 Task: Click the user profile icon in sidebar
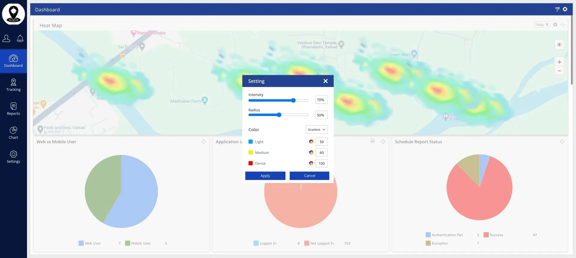tap(6, 38)
